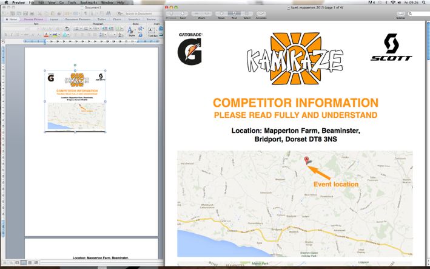This screenshot has height=269, width=430.
Task: Switch to Print Layout view button in Word
Action: [24, 263]
